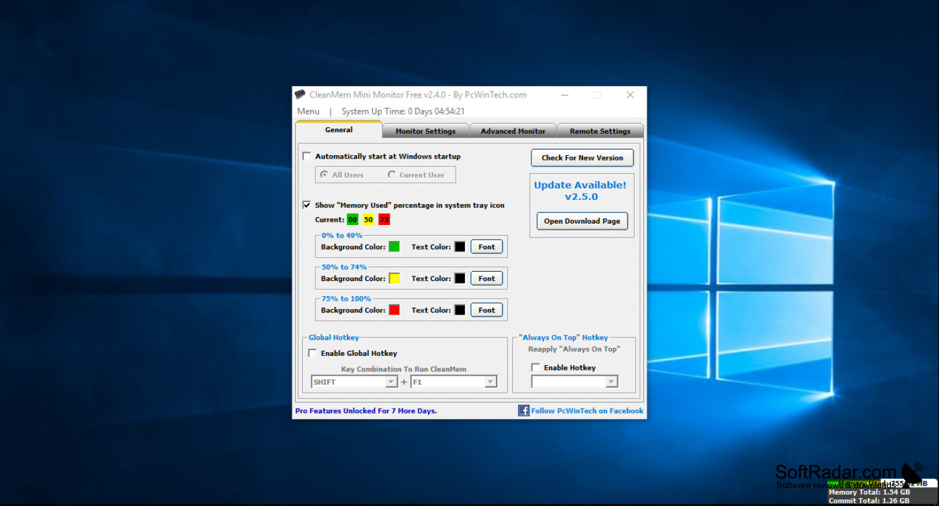Click the System Up Time text
939x506 pixels.
[x=403, y=112]
